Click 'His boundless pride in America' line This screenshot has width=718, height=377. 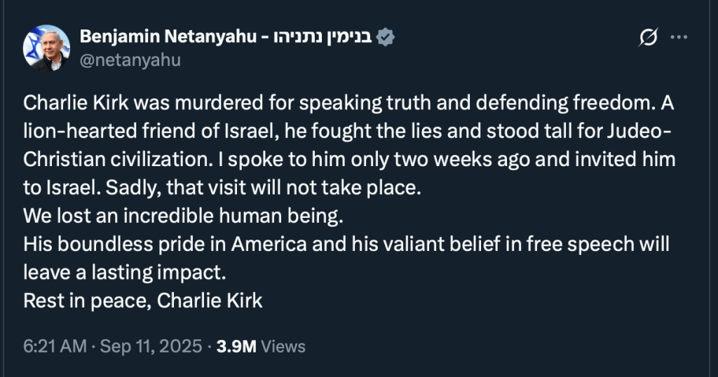tap(182, 245)
